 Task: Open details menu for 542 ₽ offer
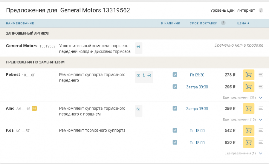261,130
